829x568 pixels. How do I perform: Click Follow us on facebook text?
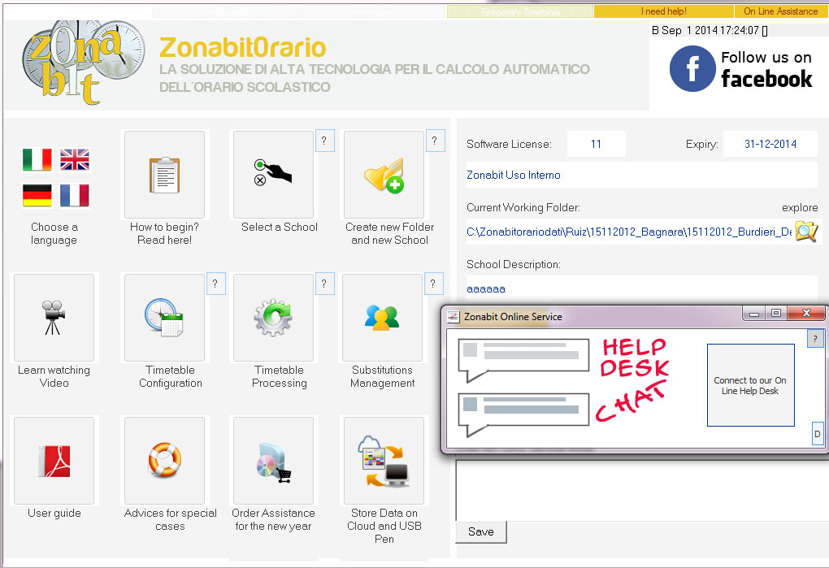tap(766, 69)
